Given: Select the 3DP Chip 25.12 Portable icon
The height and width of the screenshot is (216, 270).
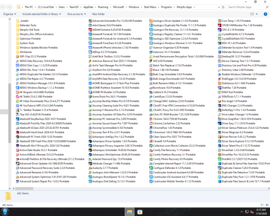Looking at the screenshot, I should (x=17, y=56).
